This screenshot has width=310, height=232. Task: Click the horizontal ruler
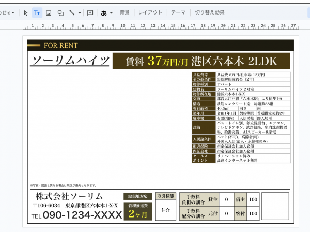[155, 25]
